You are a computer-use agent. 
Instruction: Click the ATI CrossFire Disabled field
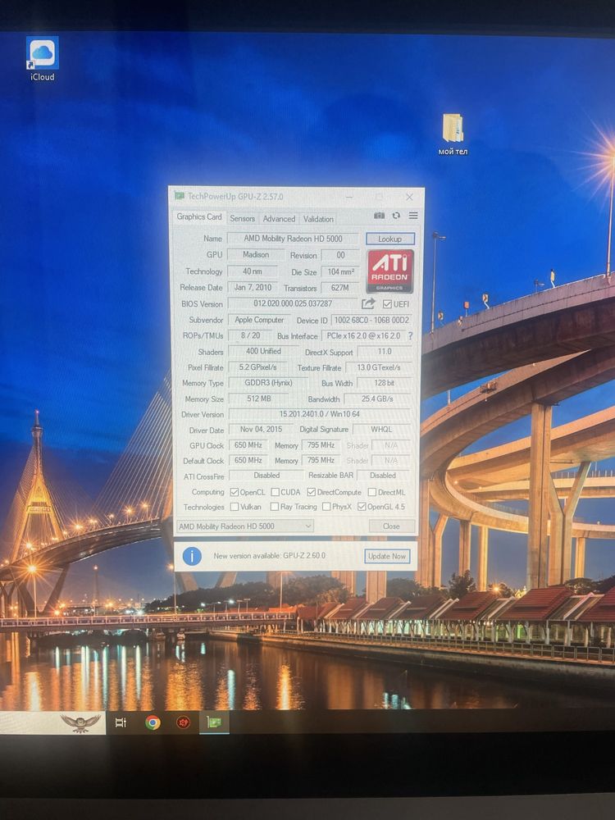(x=266, y=476)
